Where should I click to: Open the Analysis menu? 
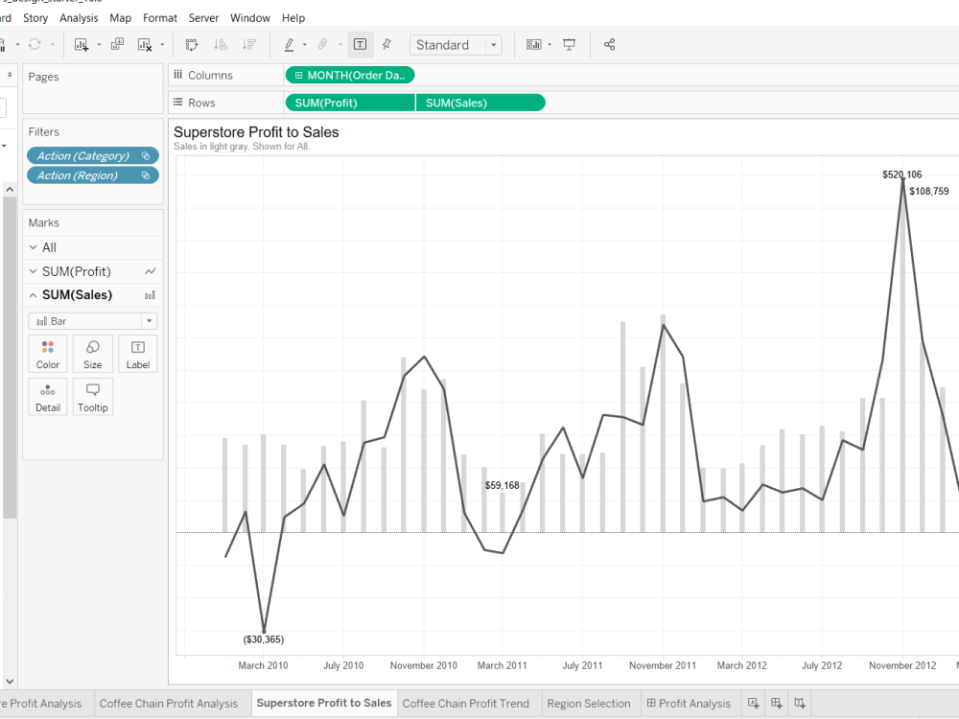[x=79, y=17]
